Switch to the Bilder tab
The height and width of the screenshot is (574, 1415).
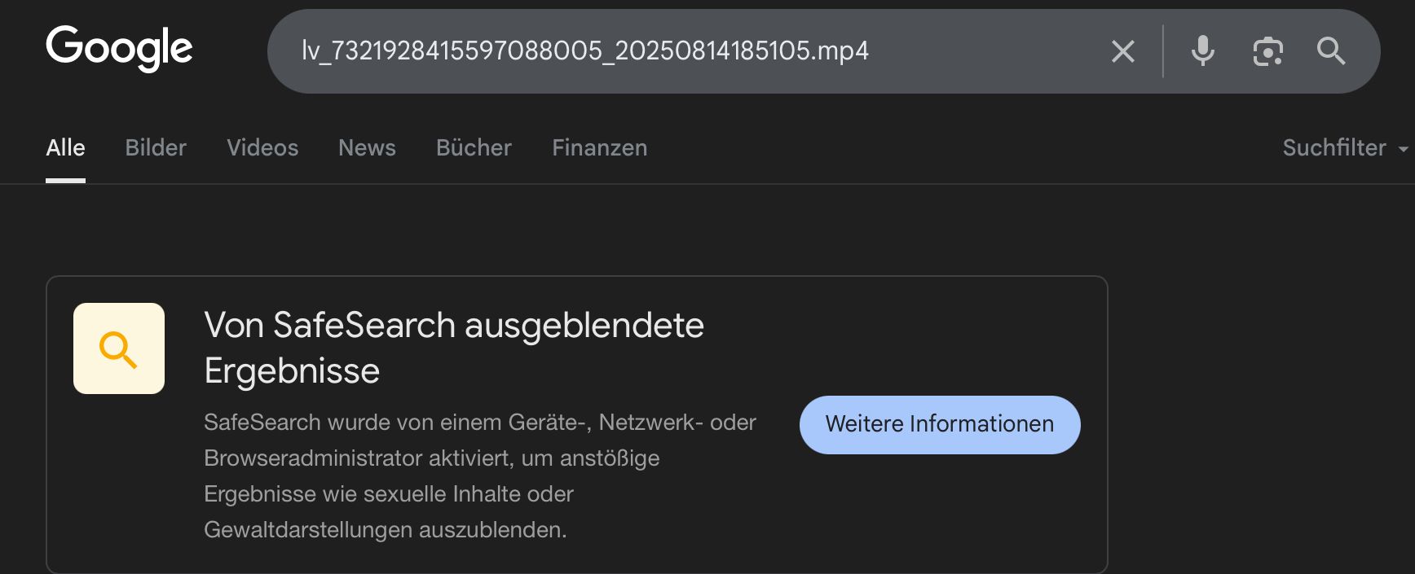click(x=156, y=148)
